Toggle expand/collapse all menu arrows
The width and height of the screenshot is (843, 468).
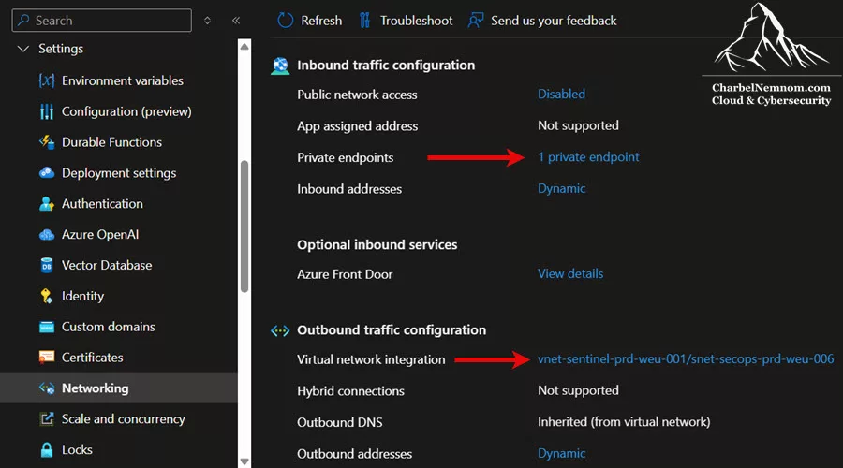pos(208,21)
